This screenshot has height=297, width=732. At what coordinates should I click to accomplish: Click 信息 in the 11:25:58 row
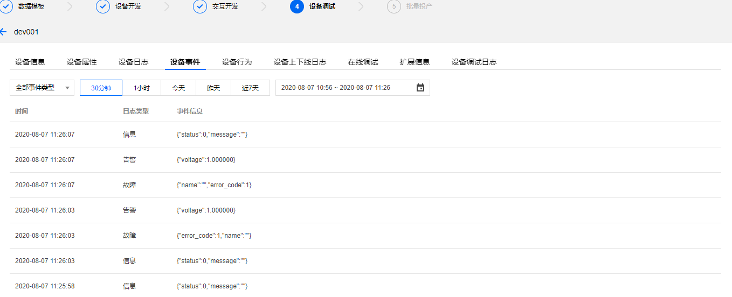click(x=129, y=286)
